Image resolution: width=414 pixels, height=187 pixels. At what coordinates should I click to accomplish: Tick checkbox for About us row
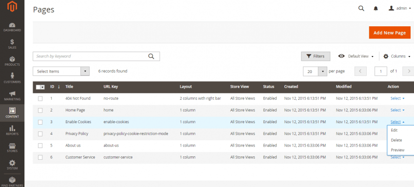tap(40, 146)
